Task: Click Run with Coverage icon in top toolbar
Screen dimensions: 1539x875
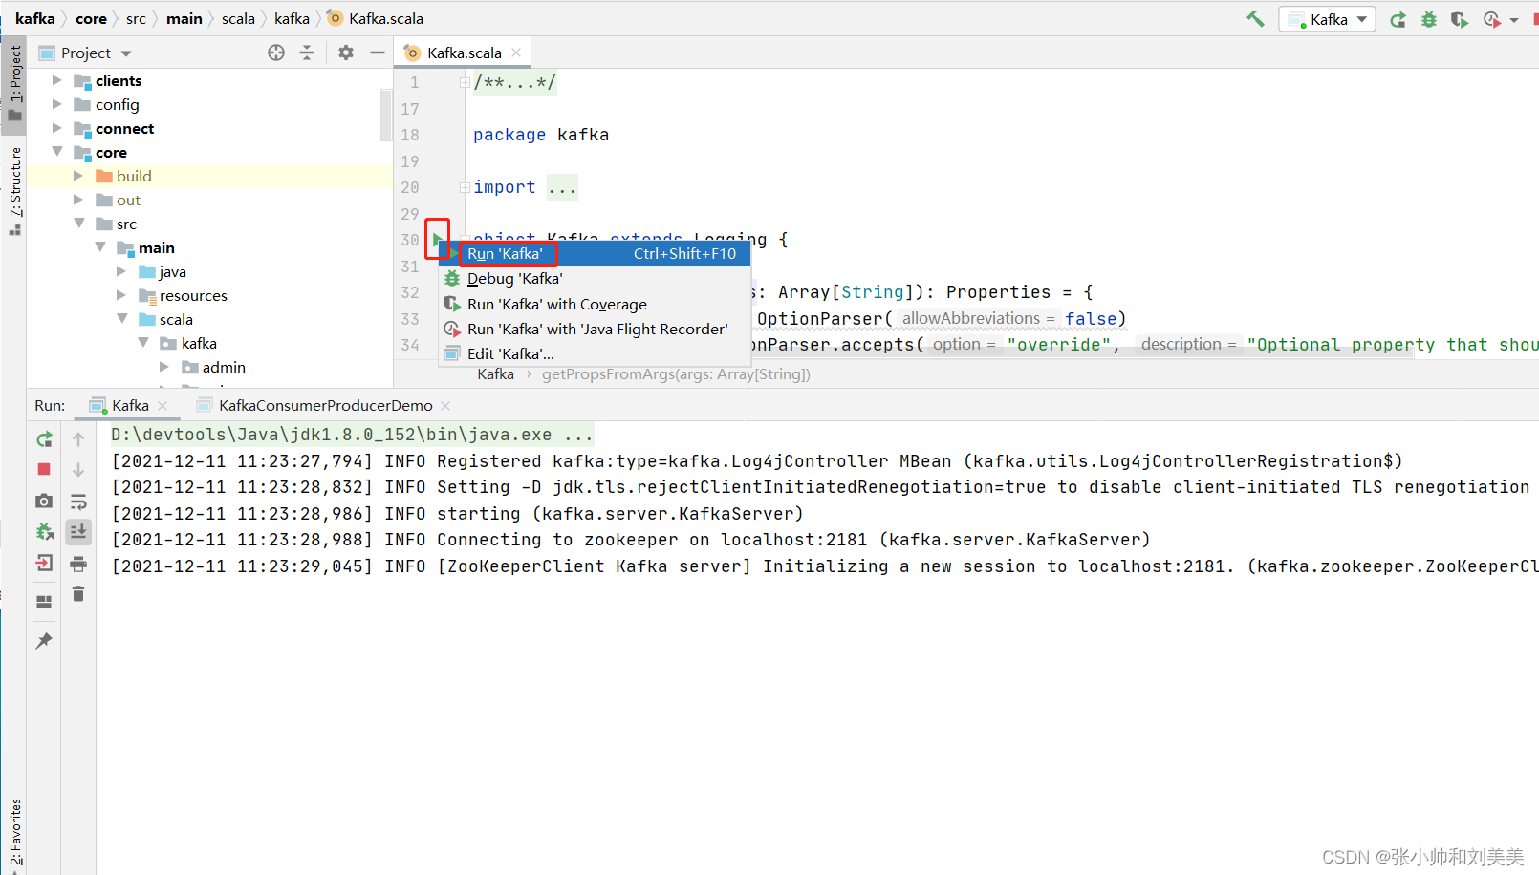Action: click(1459, 19)
